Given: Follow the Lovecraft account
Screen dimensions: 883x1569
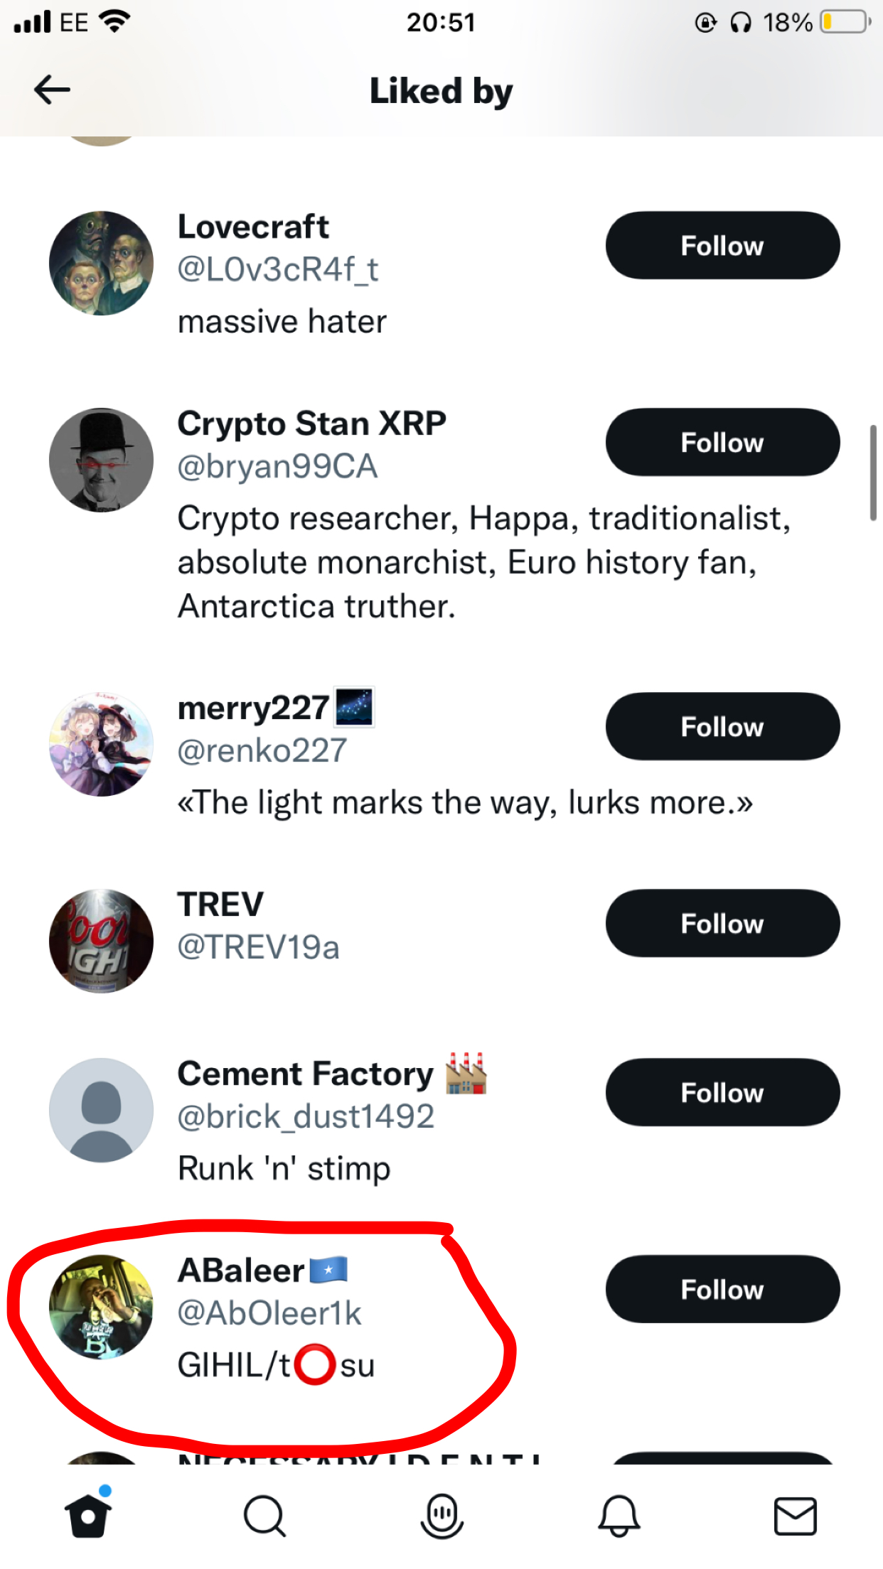Looking at the screenshot, I should click(722, 245).
